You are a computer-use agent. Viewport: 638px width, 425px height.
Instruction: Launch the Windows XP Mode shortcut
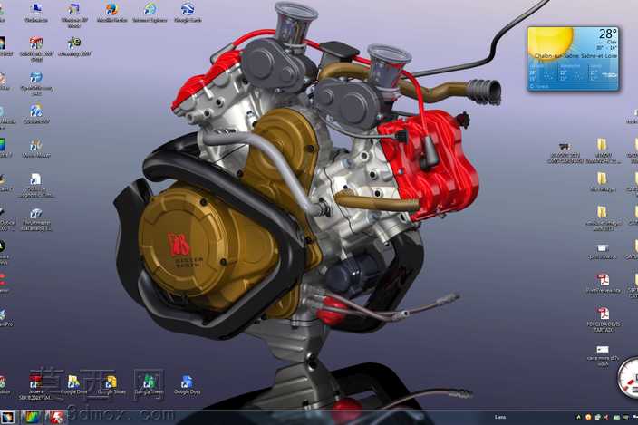[x=74, y=14]
